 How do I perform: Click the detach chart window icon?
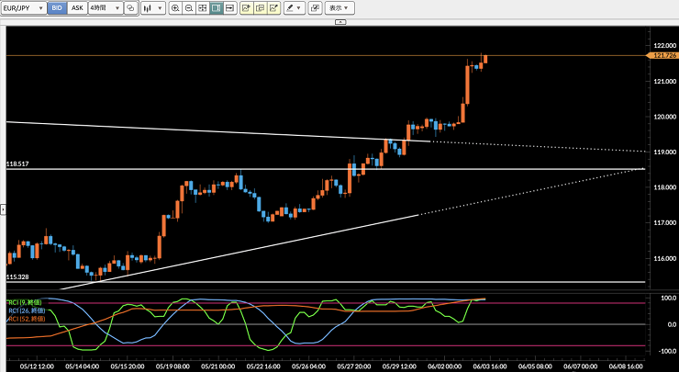tap(316, 7)
